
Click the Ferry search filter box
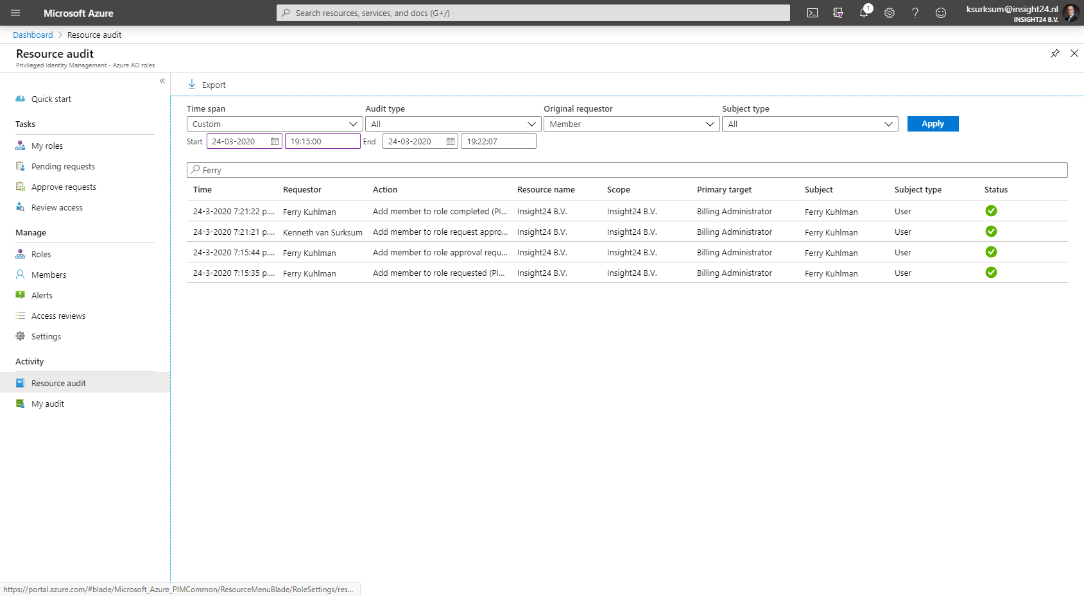click(449, 170)
